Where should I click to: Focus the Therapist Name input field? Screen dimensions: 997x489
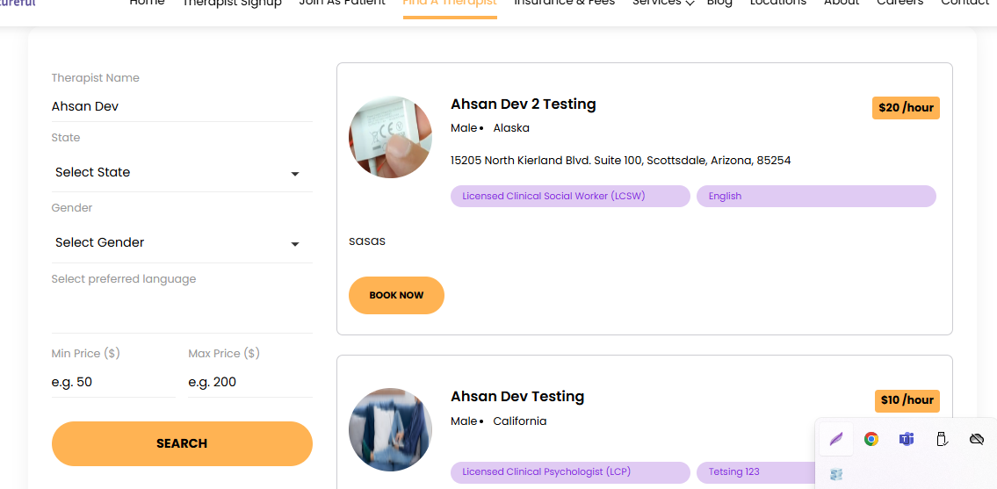coord(182,106)
